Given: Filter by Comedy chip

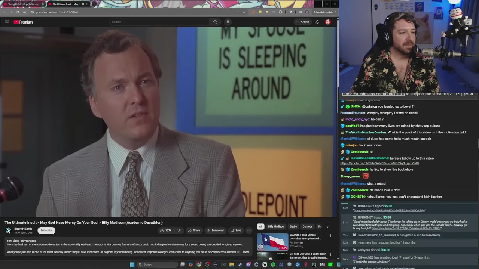Looking at the screenshot, I should coord(308,226).
